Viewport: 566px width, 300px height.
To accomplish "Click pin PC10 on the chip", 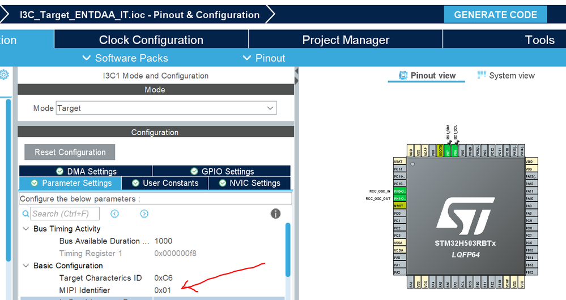I will [507, 150].
